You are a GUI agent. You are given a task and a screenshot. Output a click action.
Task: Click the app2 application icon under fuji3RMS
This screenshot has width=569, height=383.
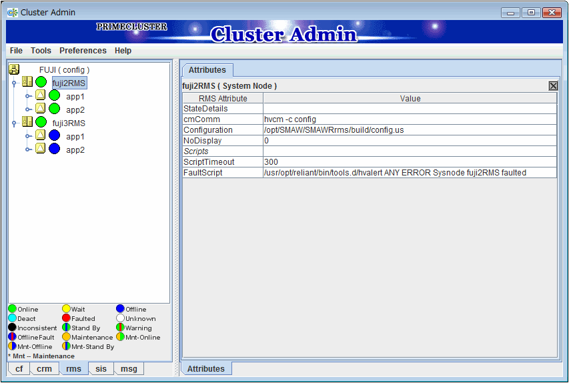coord(40,148)
